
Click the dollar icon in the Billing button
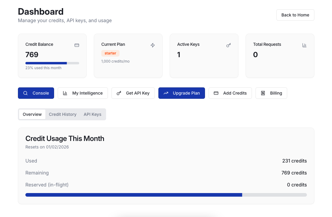click(263, 93)
